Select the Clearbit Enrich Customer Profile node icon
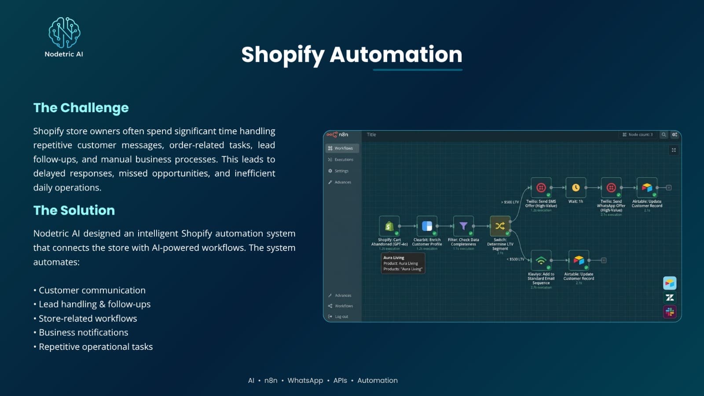 coord(427,226)
